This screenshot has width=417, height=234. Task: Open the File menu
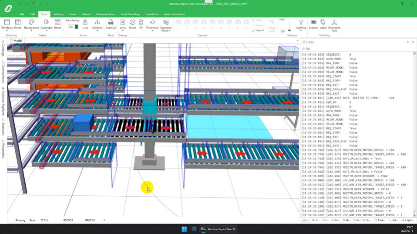22,14
